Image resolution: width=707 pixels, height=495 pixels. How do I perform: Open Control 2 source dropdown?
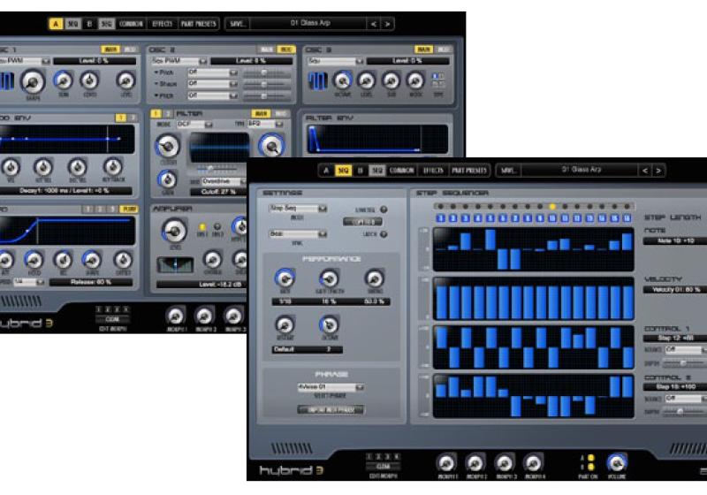(686, 399)
